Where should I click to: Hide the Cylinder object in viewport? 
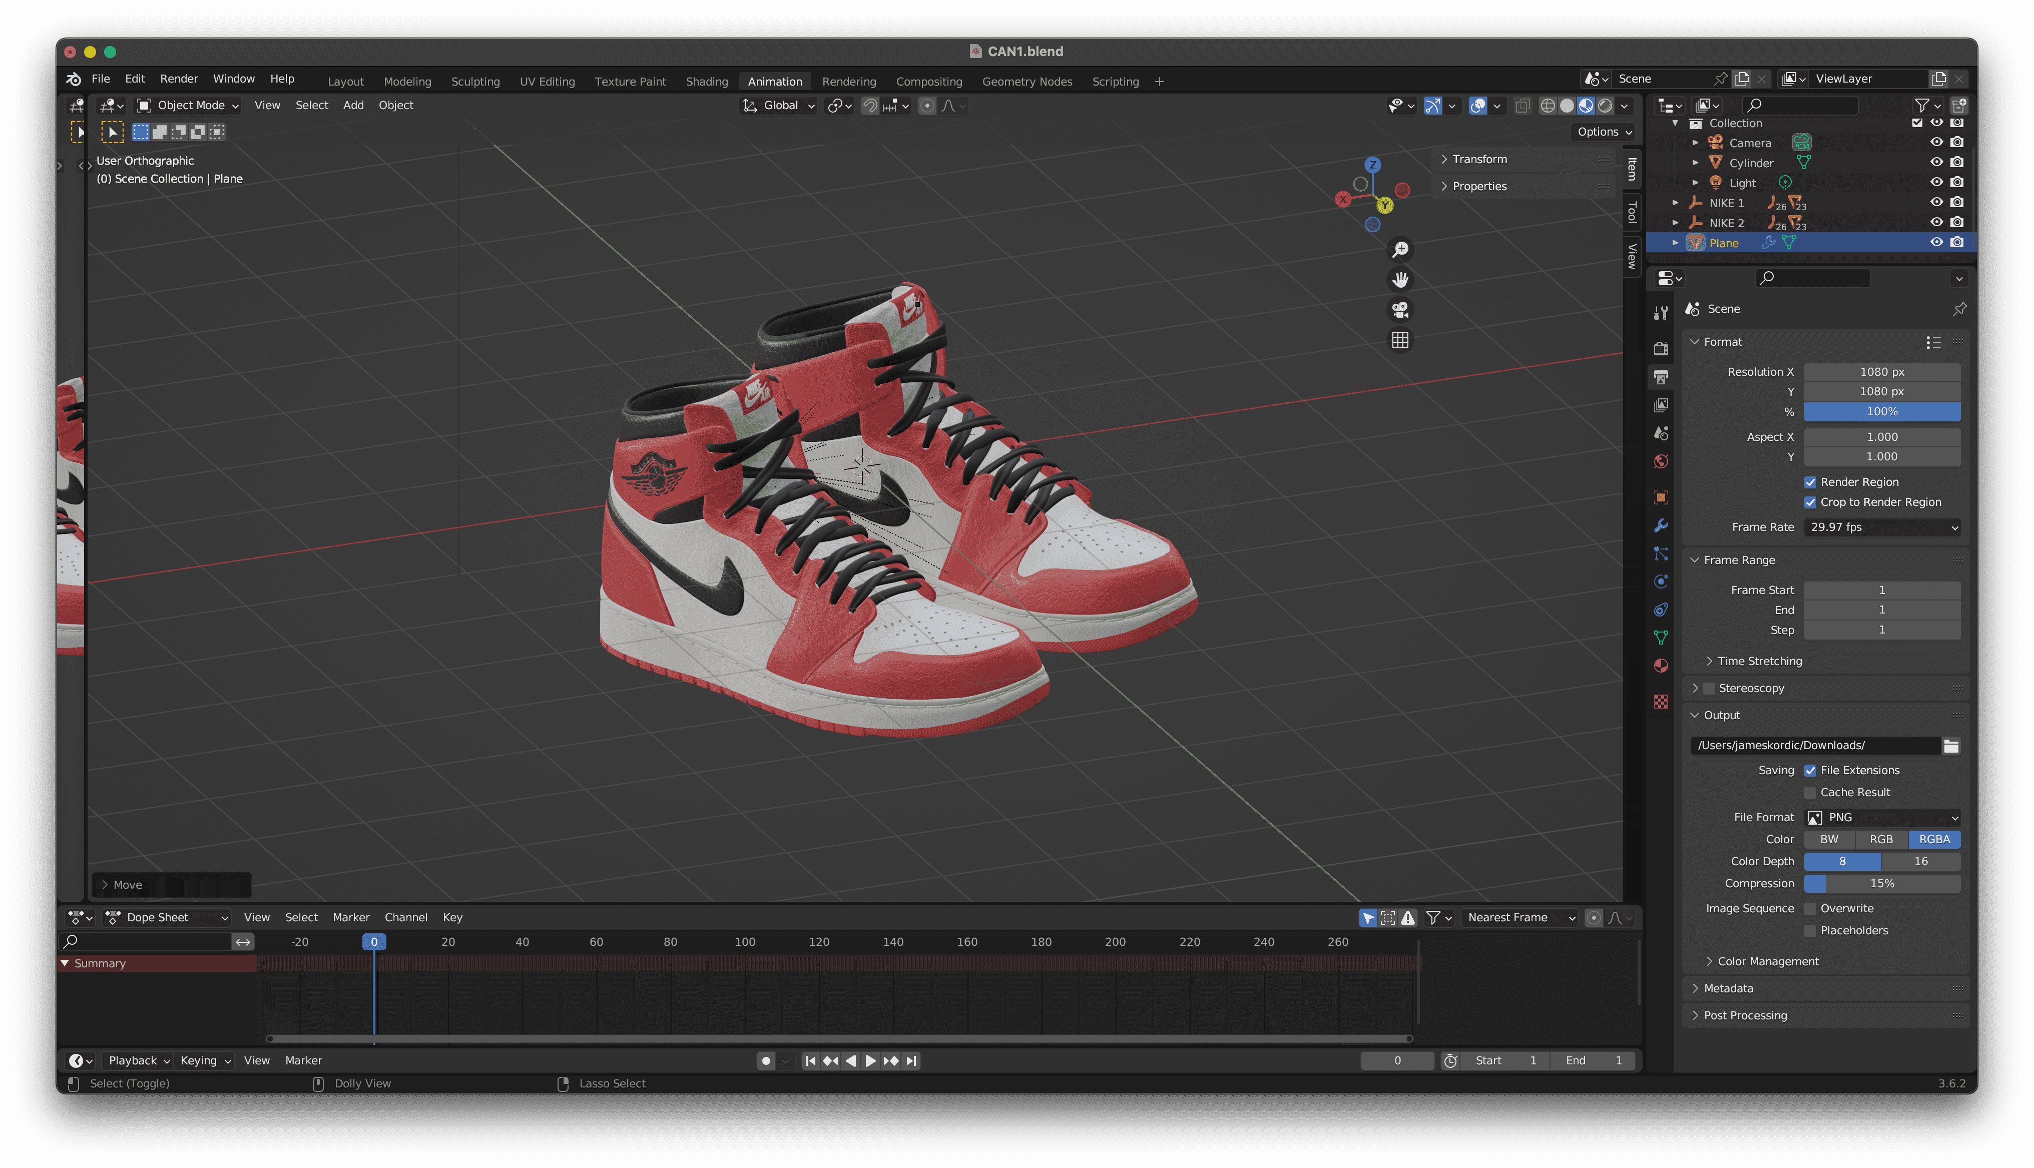[1936, 162]
